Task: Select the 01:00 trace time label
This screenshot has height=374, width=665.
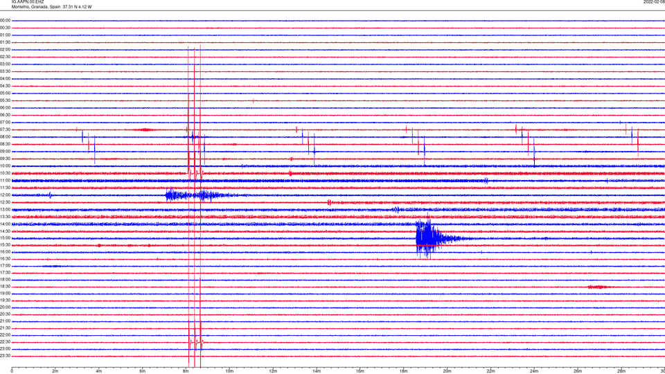Action: [x=5, y=35]
